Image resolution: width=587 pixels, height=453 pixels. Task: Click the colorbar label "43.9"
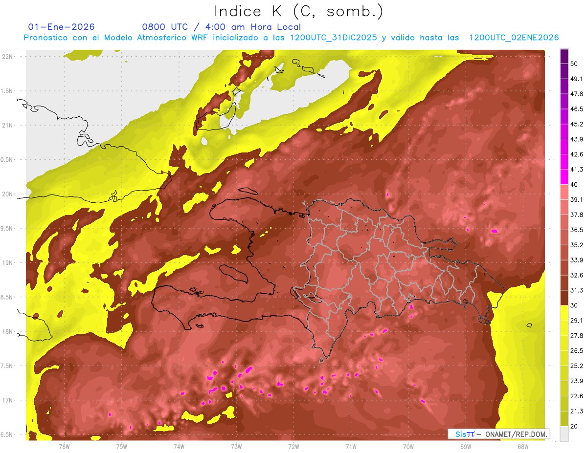pos(577,139)
